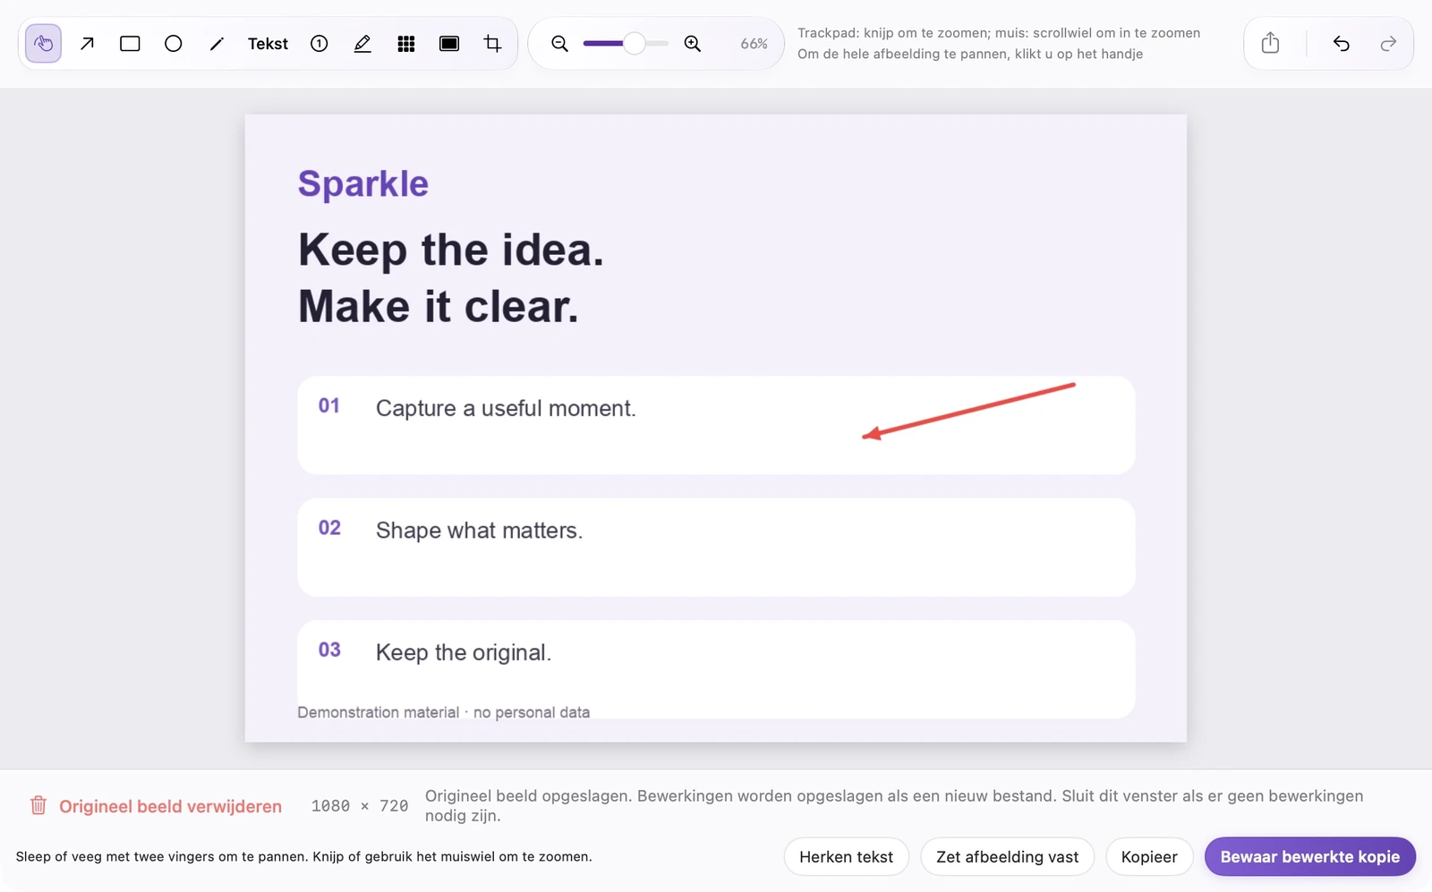
Task: Select the numbered step marker tool
Action: (320, 44)
